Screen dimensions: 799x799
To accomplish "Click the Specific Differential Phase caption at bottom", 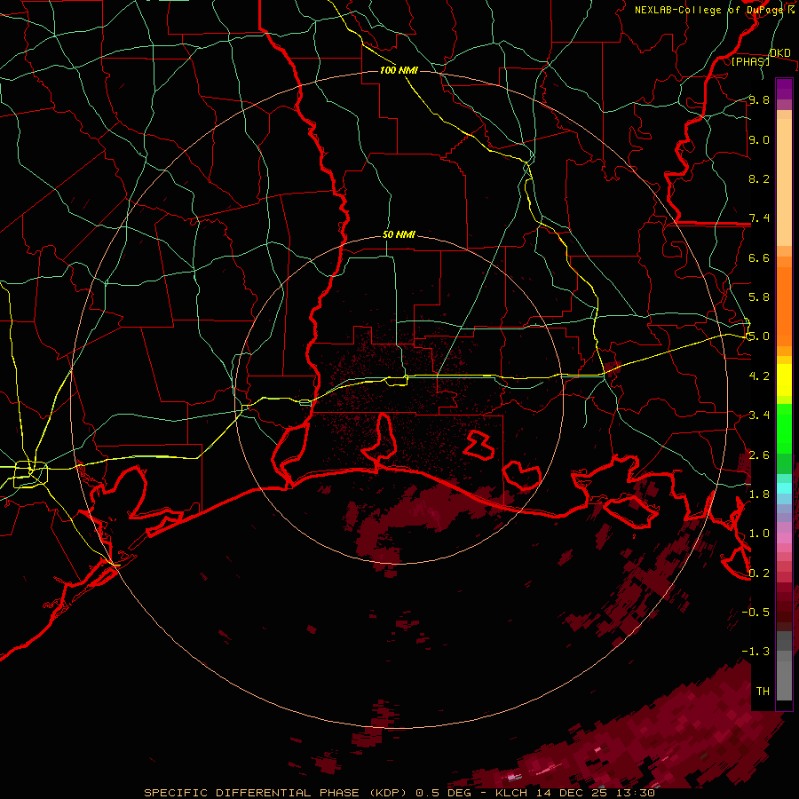I will (x=399, y=793).
